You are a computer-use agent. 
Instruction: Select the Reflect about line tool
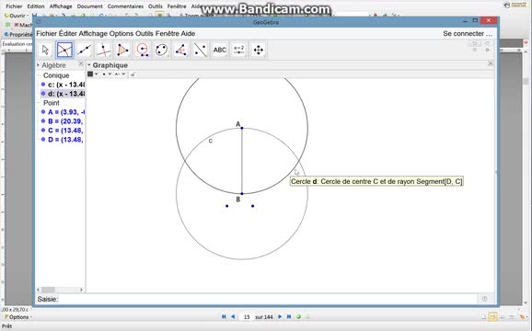coord(200,51)
